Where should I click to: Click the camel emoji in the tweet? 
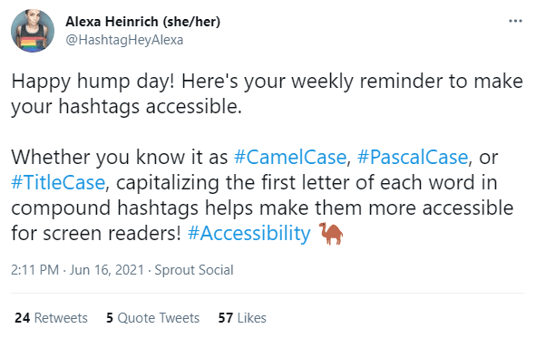pyautogui.click(x=330, y=234)
